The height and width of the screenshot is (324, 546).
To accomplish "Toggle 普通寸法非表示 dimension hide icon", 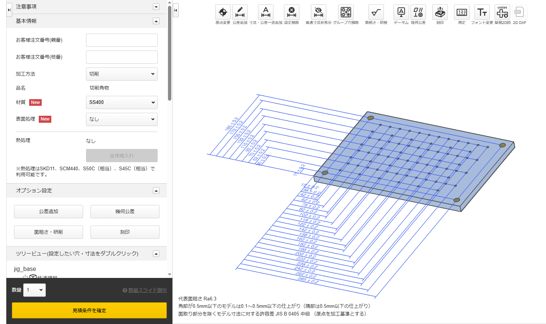I will coord(318,13).
